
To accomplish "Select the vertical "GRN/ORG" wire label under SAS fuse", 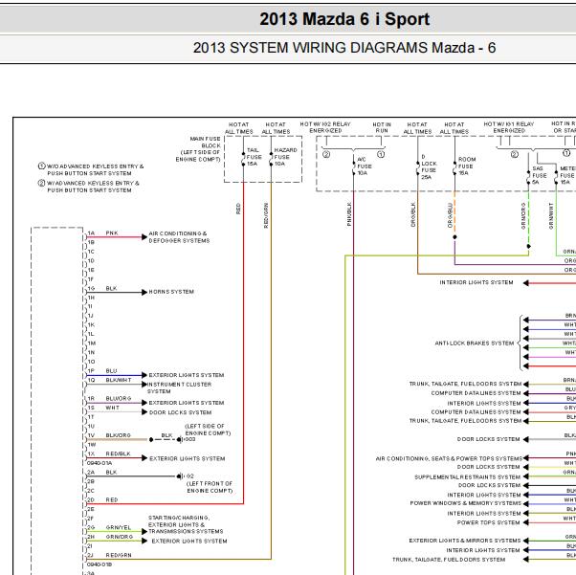I will coord(523,215).
